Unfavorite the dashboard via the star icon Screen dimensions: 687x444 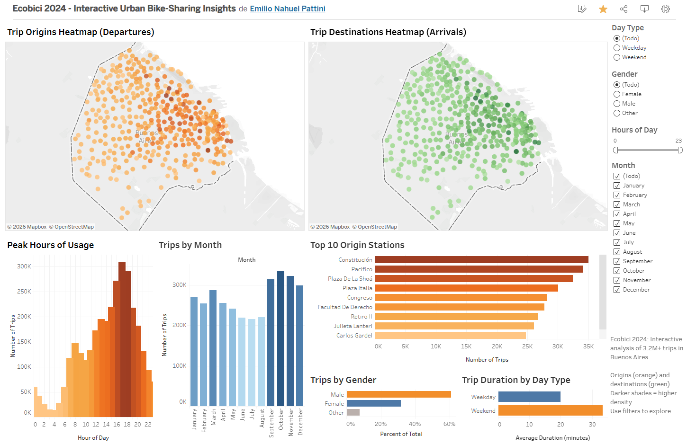click(603, 9)
